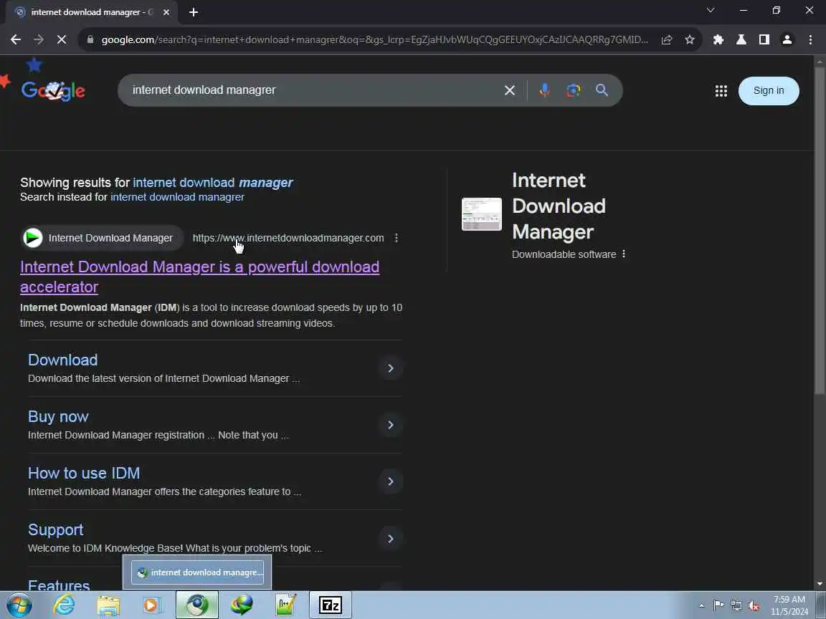
Task: Open more options for IDM result
Action: click(397, 238)
